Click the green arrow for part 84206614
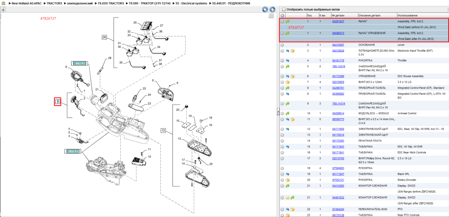Image resolution: width=449 pixels, height=217 pixels. 288,114
